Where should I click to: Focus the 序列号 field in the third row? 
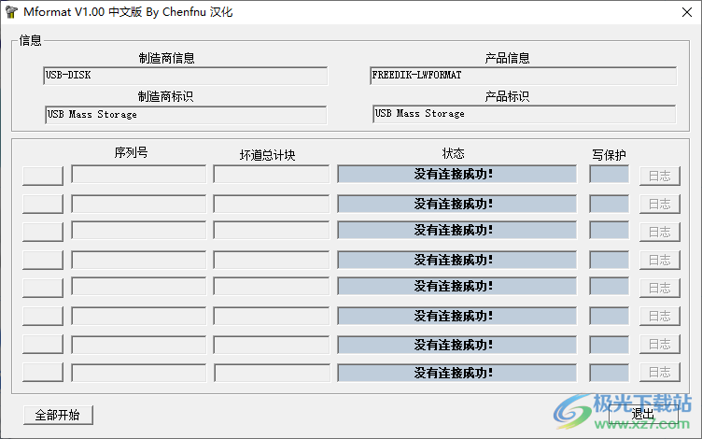tap(139, 231)
